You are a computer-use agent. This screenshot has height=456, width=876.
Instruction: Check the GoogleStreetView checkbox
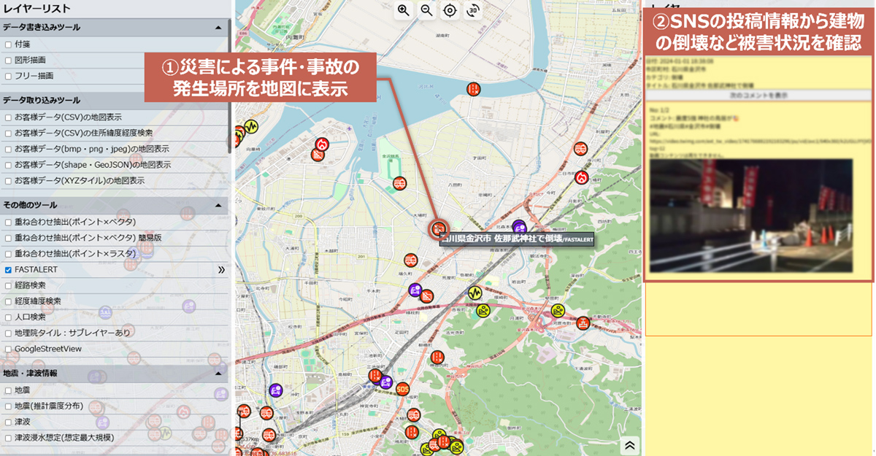(x=8, y=349)
